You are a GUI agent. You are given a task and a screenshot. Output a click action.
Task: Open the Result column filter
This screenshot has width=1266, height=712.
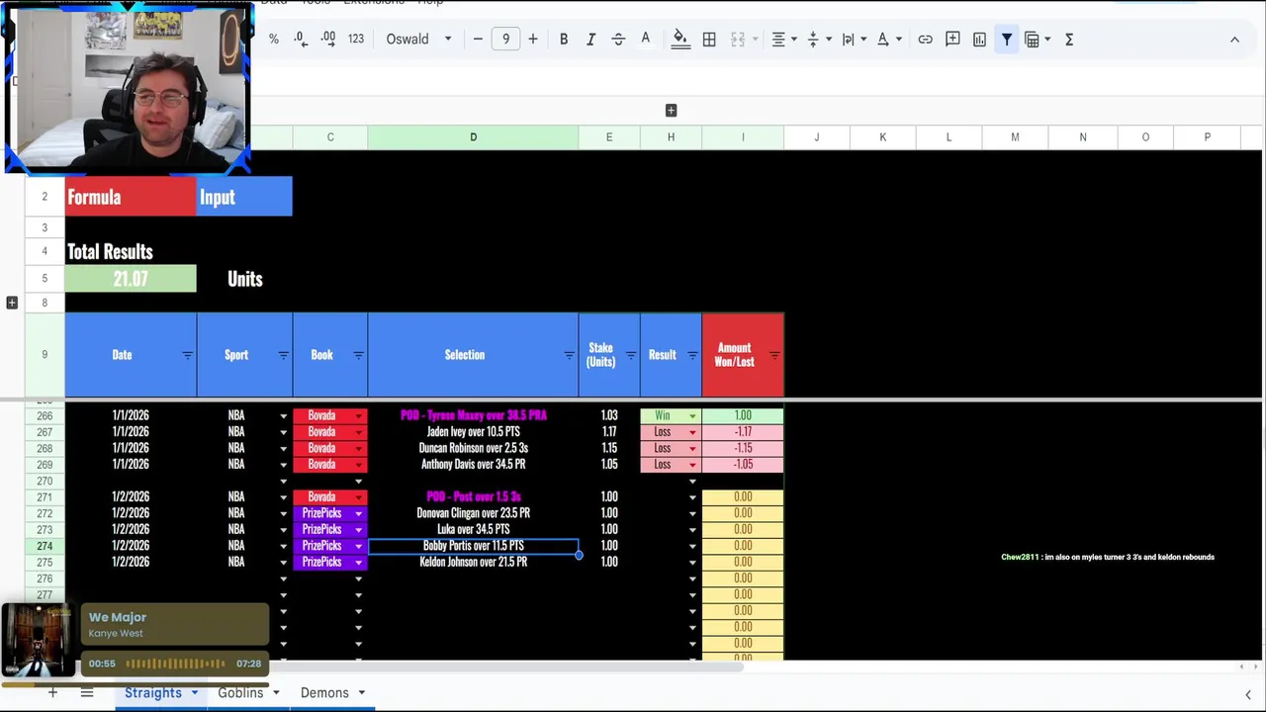click(691, 355)
